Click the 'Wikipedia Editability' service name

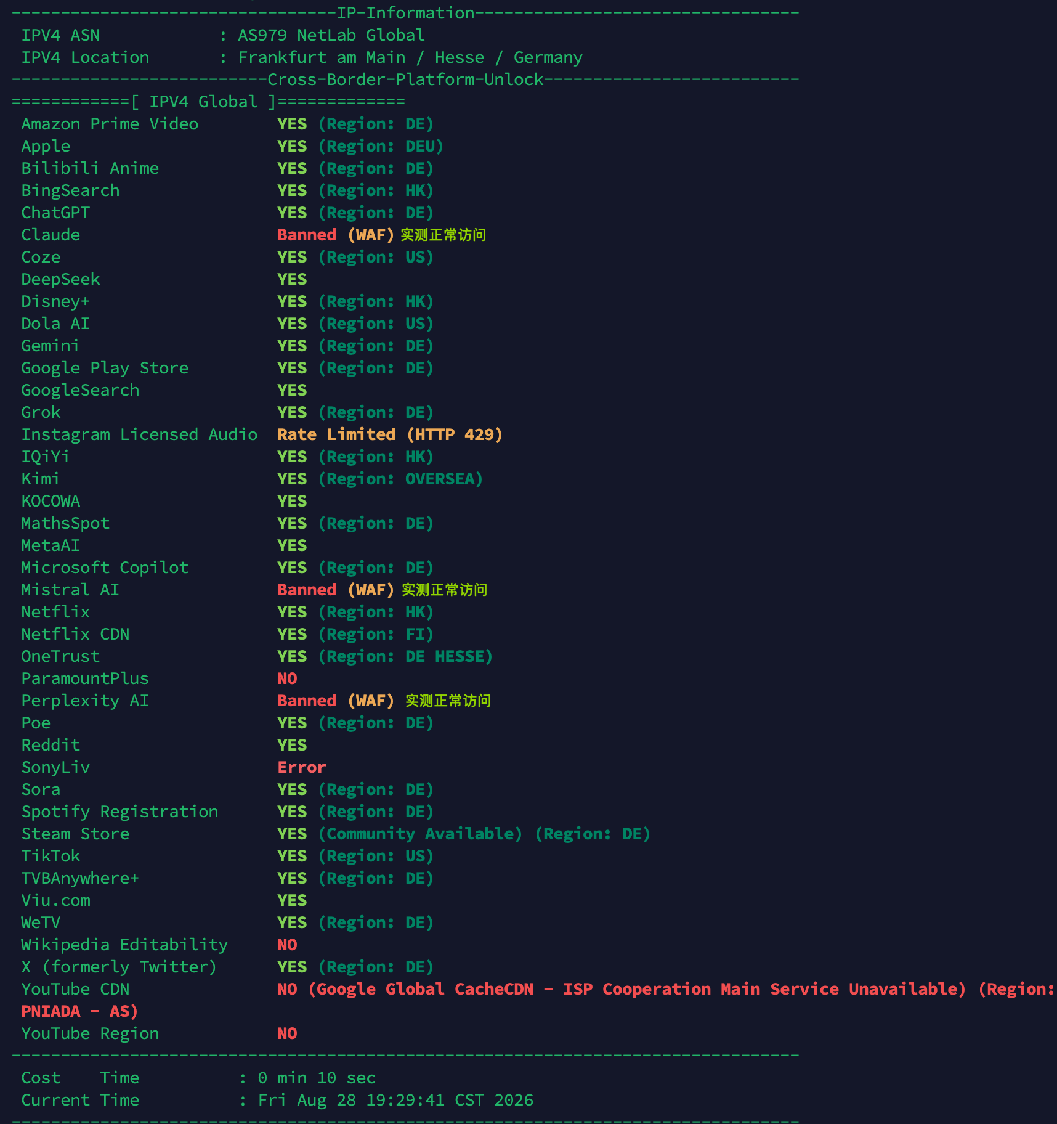coord(124,945)
